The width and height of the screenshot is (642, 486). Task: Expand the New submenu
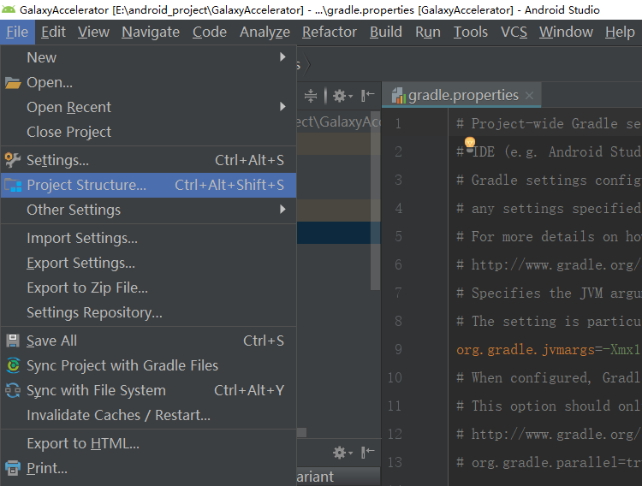tap(148, 57)
